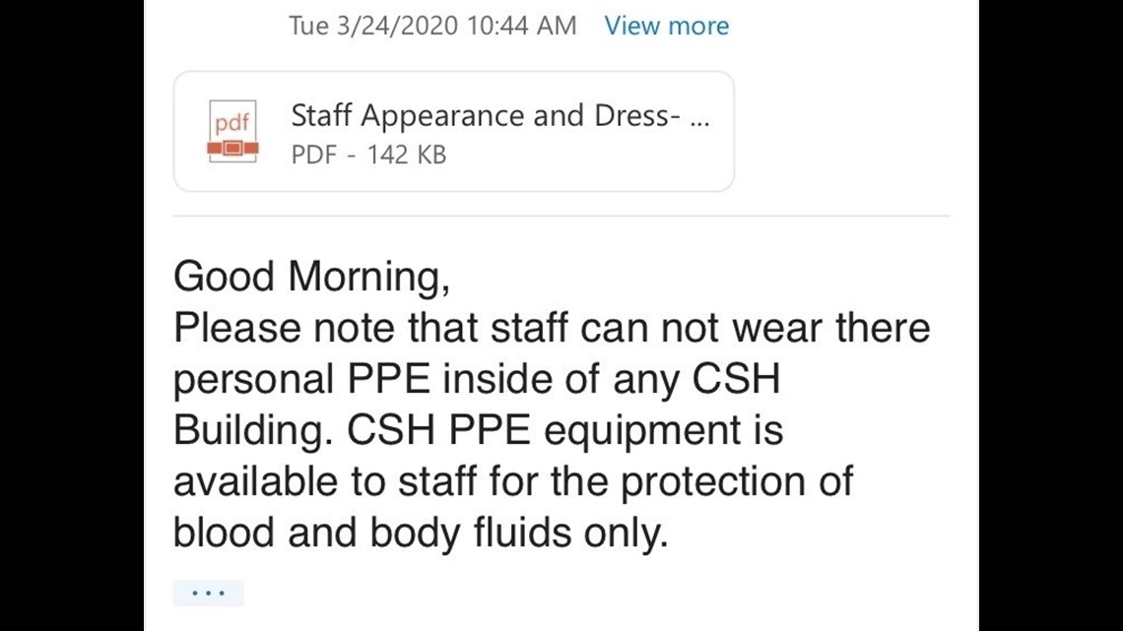1123x631 pixels.
Task: Click the red band on the pdf icon
Action: coord(232,148)
